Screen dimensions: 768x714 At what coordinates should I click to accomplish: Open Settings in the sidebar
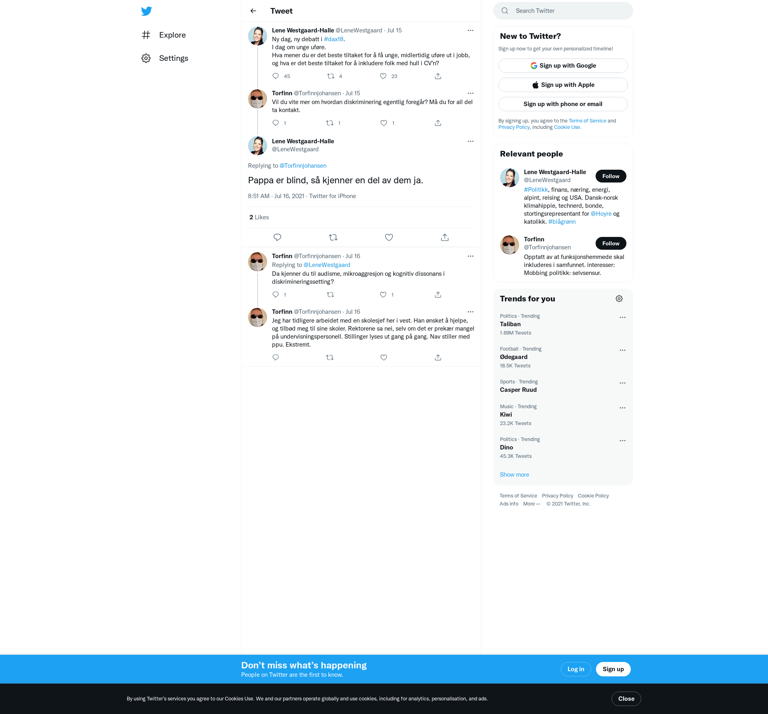(165, 58)
